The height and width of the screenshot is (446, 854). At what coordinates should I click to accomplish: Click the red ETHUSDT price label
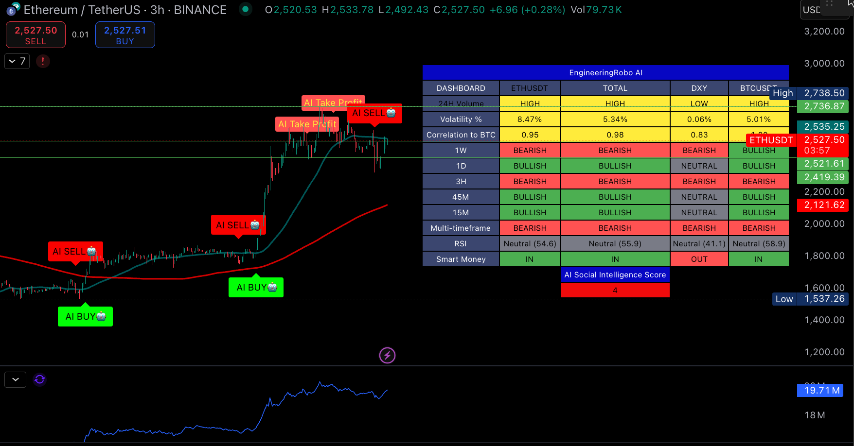(x=771, y=140)
